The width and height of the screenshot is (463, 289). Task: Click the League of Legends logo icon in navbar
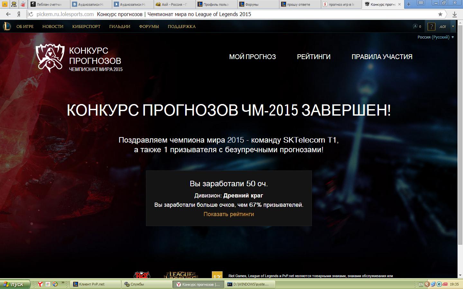(7, 26)
